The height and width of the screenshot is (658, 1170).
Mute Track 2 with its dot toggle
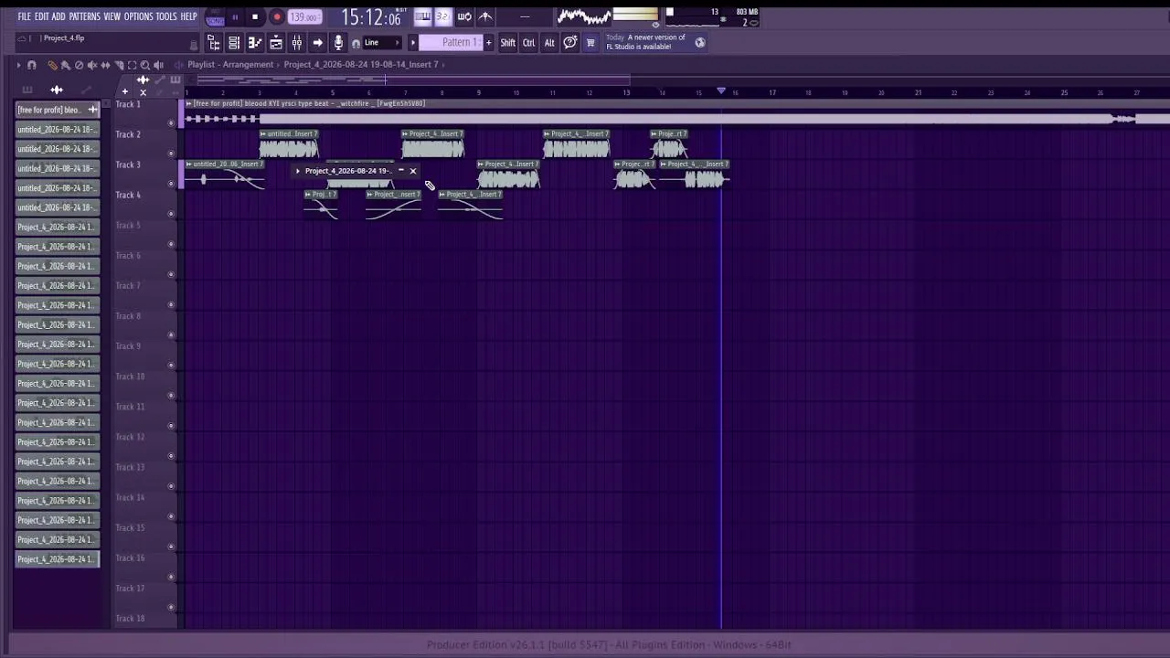coord(171,153)
